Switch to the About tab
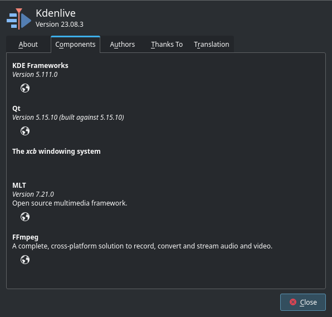This screenshot has width=332, height=317. click(x=28, y=45)
